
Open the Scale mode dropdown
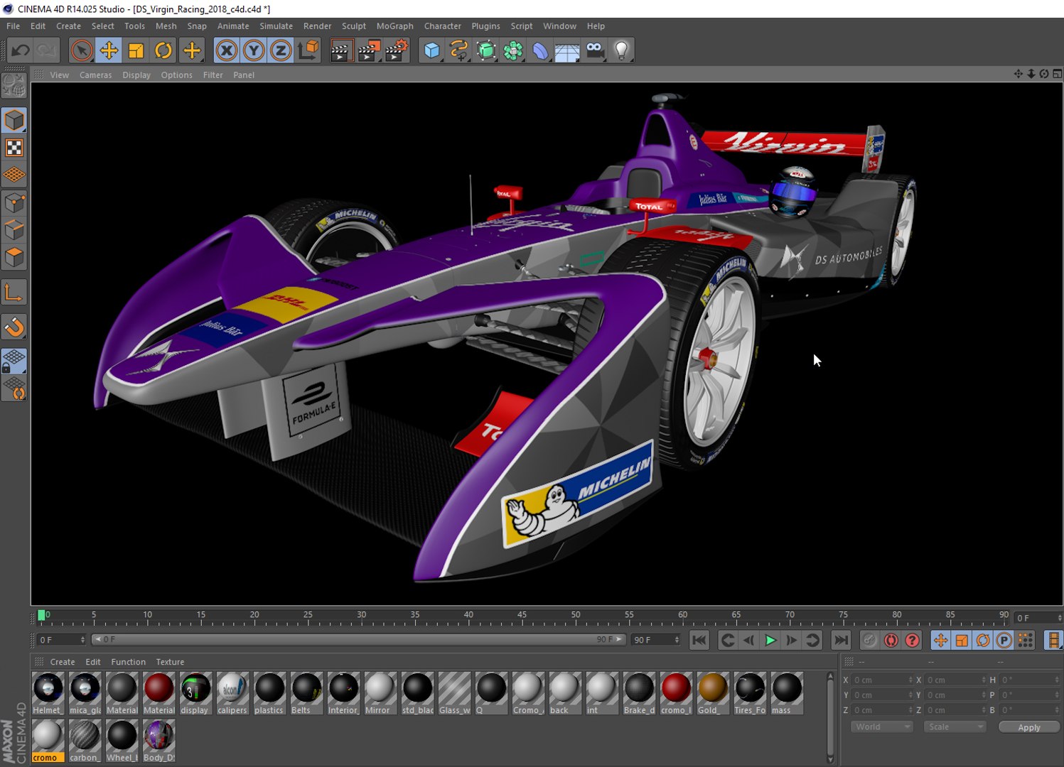pos(955,727)
